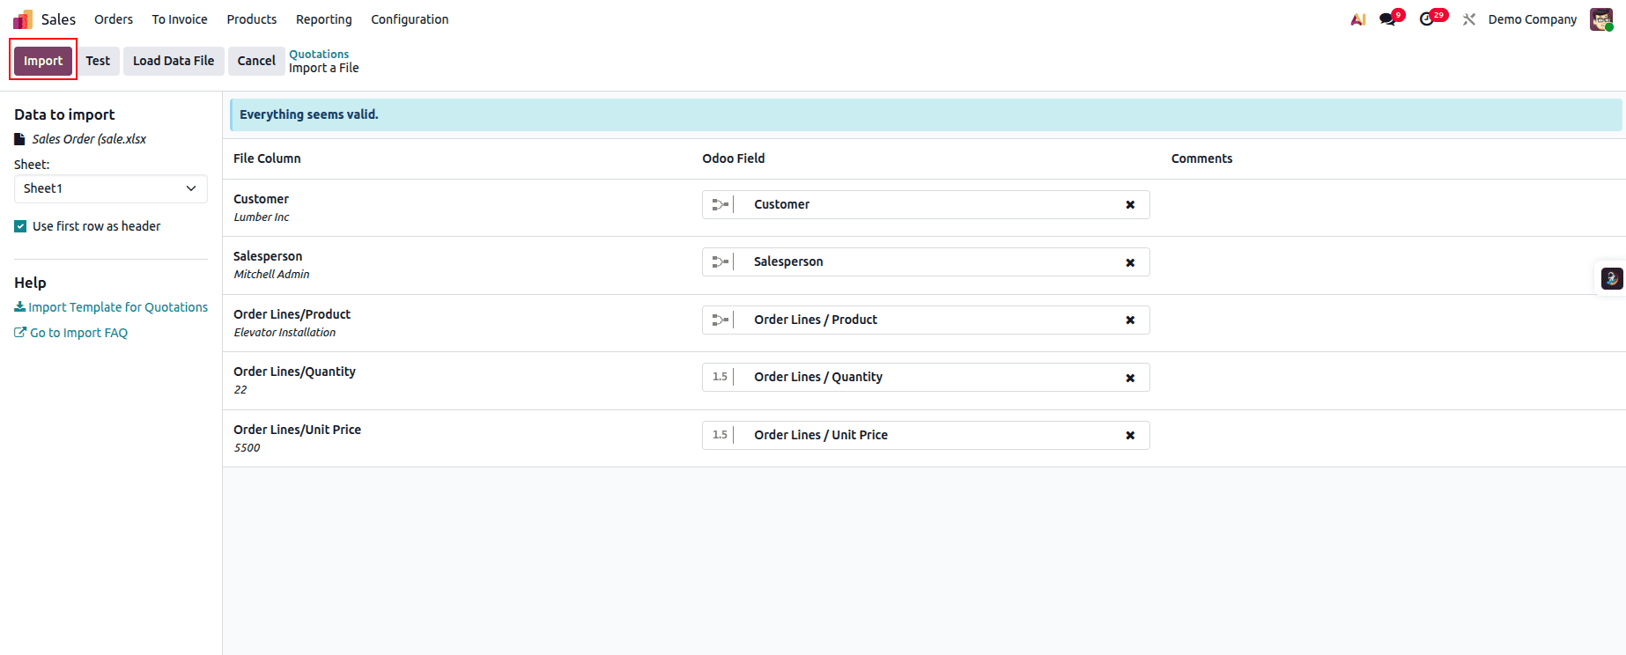Open the Customer Odoo field selector
Screen dimensions: 1626x655
(x=926, y=204)
